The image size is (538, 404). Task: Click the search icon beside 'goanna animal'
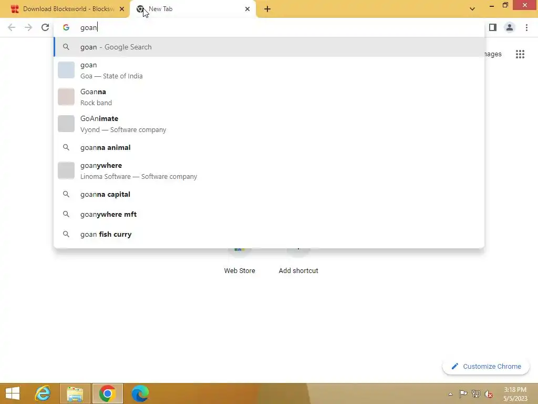66,147
